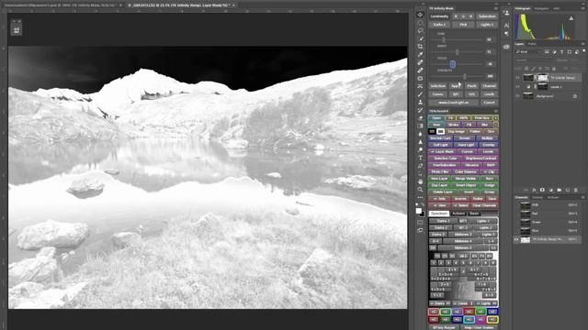Click the Open button in actions panel
Screen dimensions: 588x330
436,118
